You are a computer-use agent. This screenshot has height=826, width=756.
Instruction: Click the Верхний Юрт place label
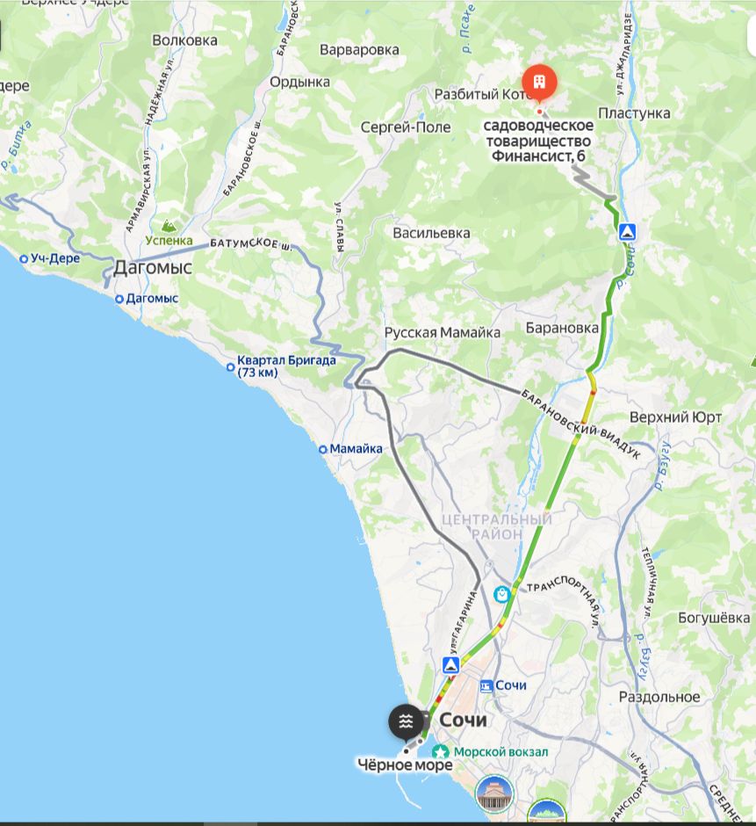(x=675, y=417)
